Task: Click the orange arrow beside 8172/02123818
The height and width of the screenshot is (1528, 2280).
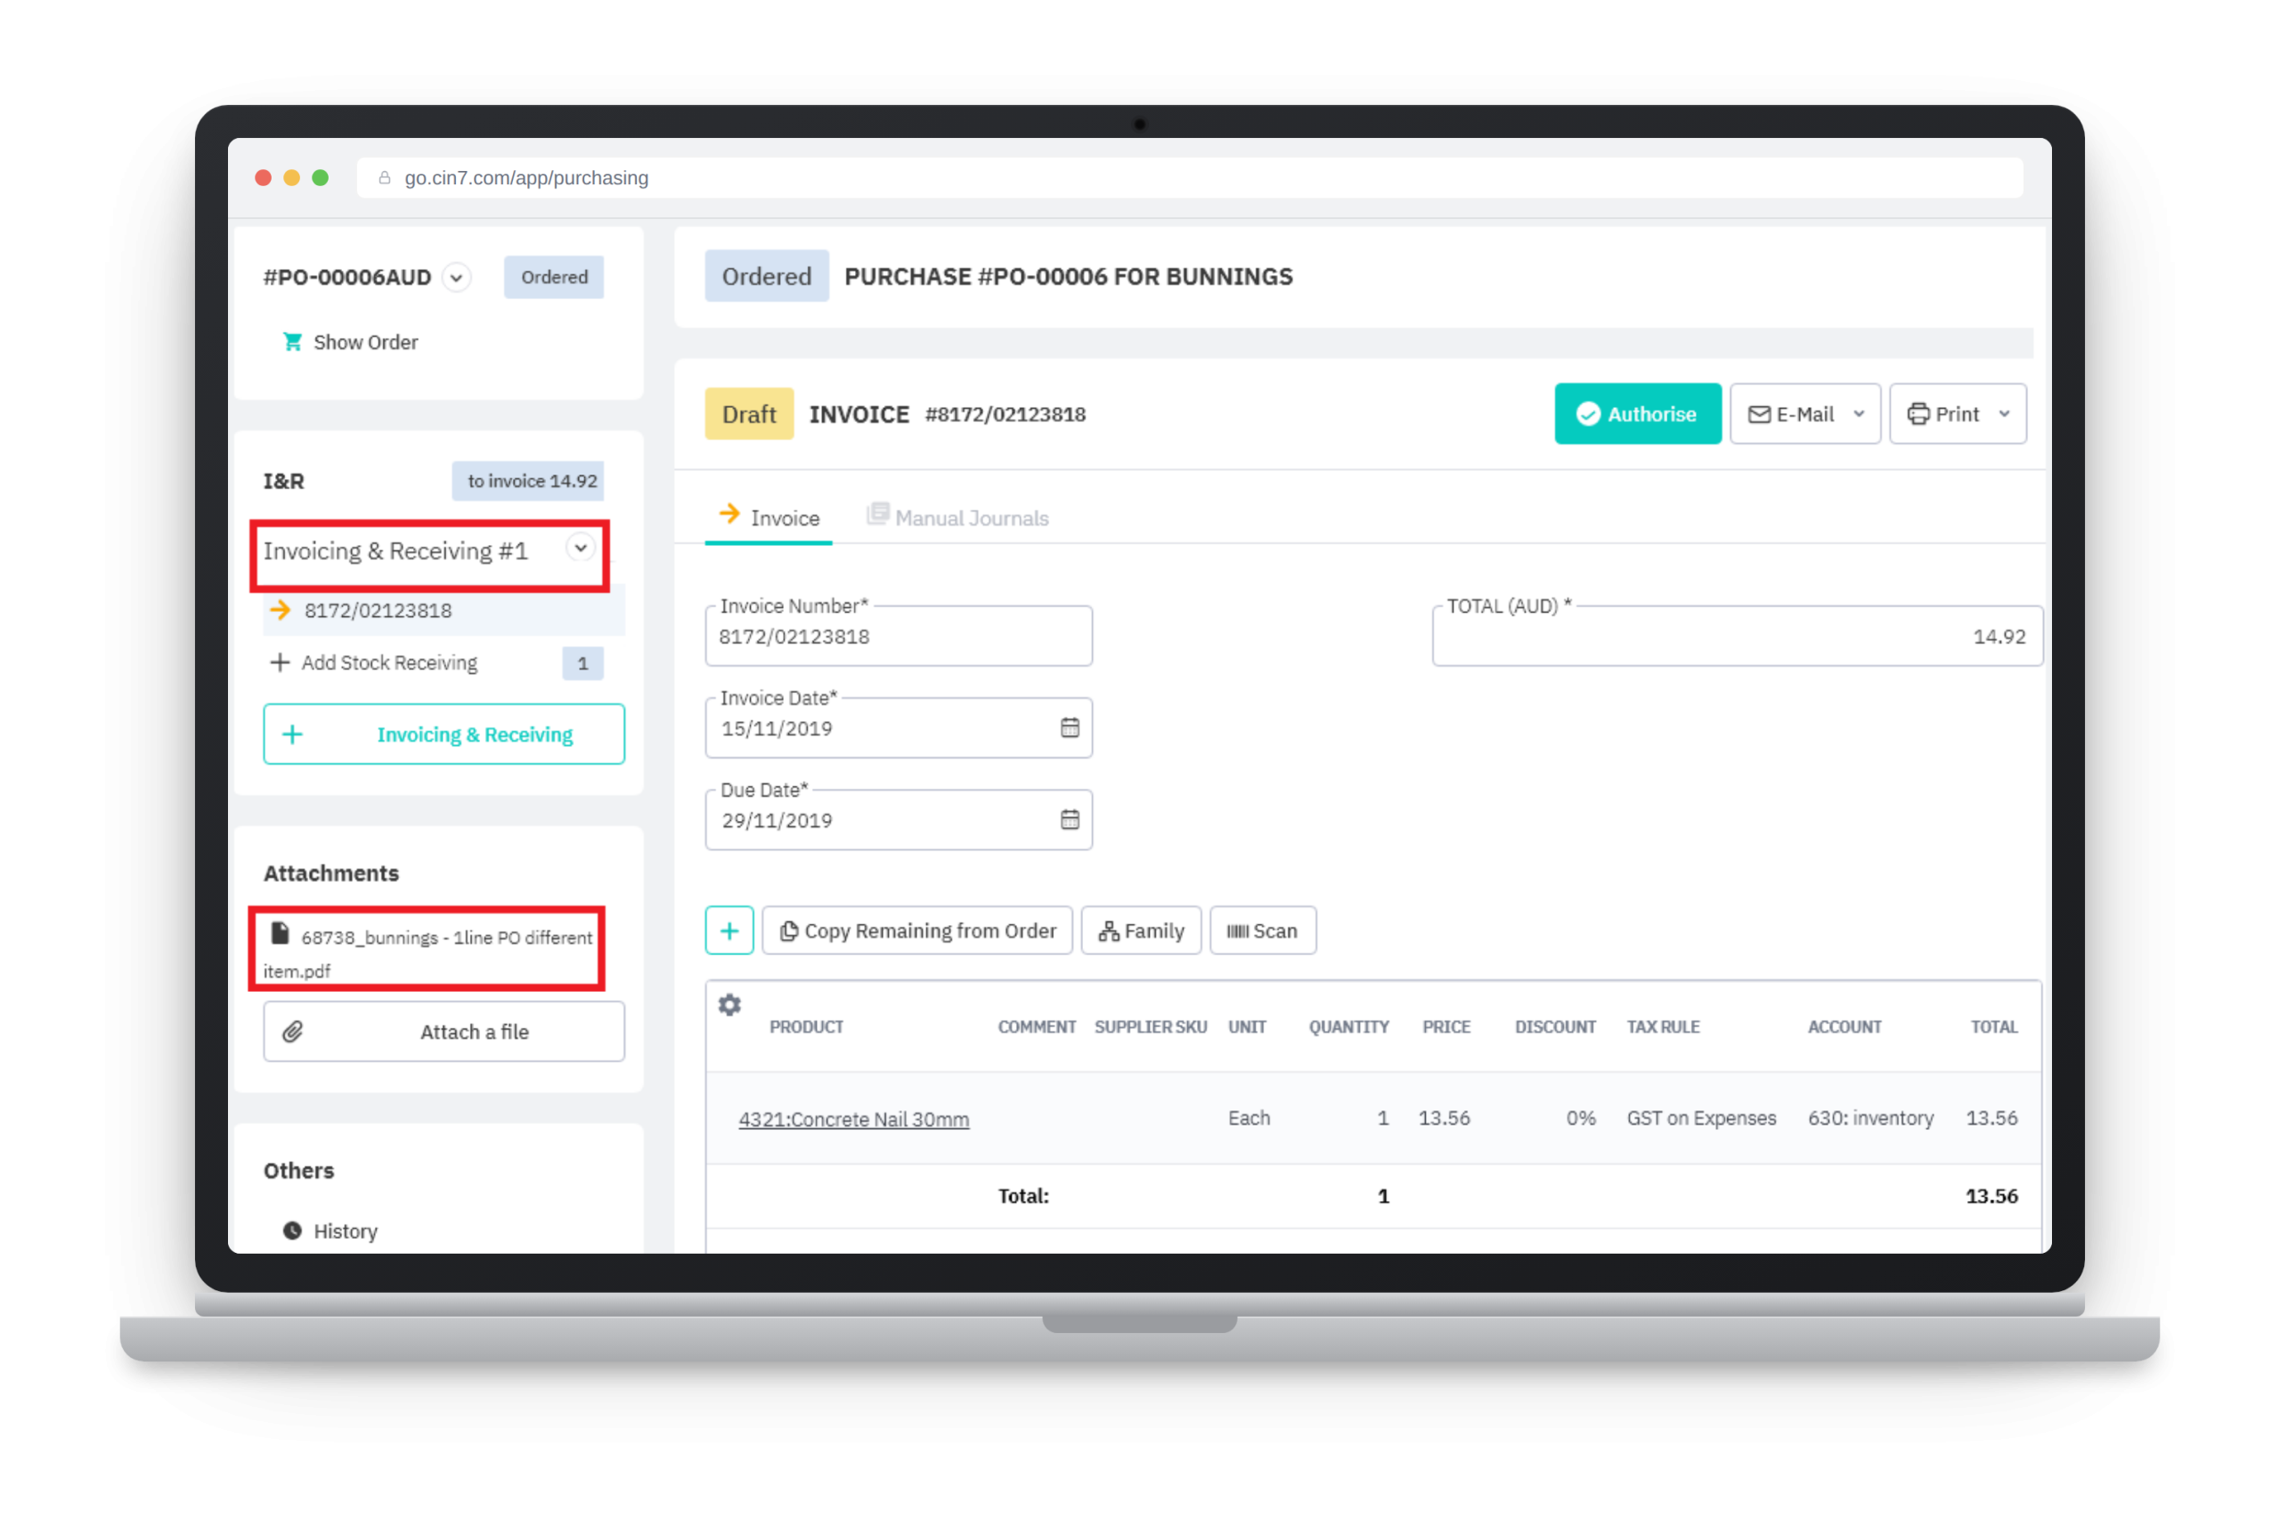Action: point(280,610)
